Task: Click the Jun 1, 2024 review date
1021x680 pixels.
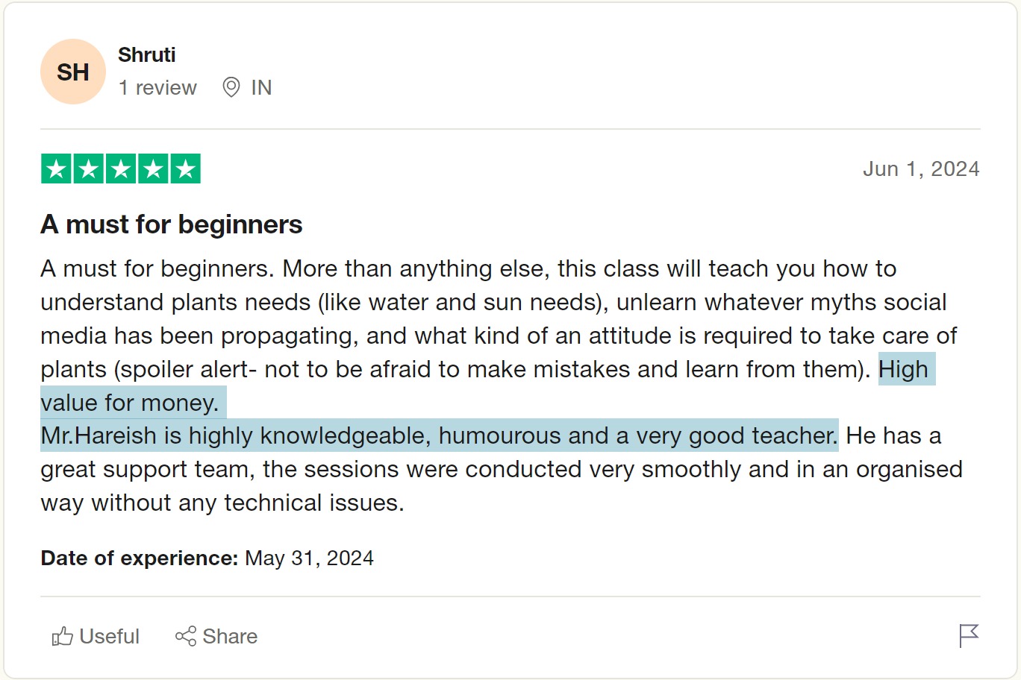Action: click(x=920, y=169)
